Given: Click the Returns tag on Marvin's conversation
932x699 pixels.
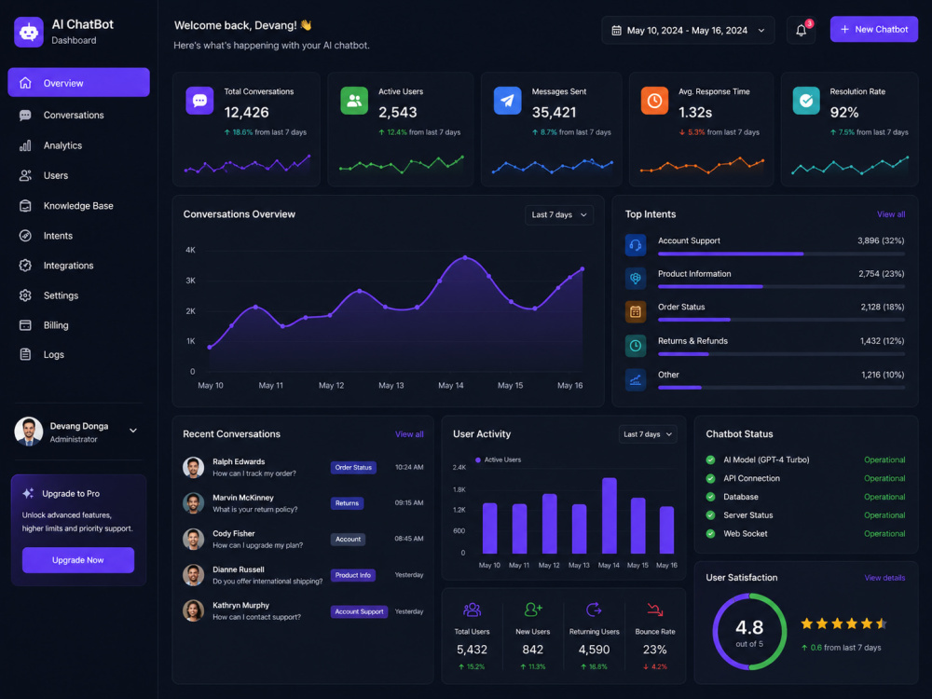Looking at the screenshot, I should (x=347, y=503).
